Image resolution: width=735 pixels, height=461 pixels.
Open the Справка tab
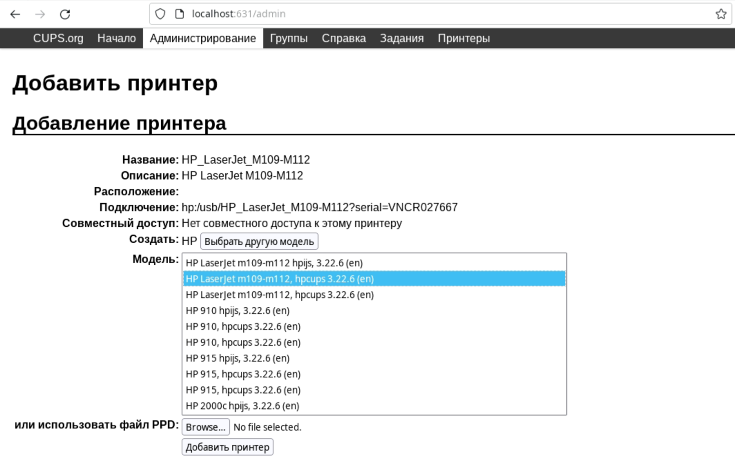[x=343, y=39]
